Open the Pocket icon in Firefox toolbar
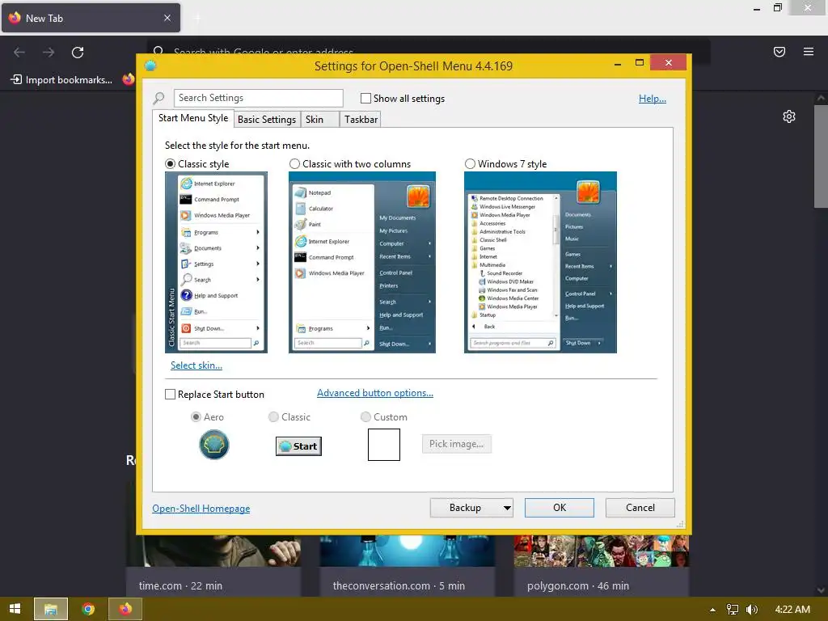828x621 pixels. point(779,52)
